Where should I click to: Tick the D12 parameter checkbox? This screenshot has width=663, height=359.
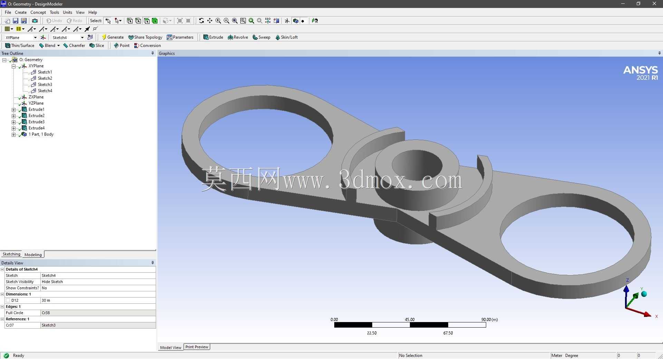(8, 300)
